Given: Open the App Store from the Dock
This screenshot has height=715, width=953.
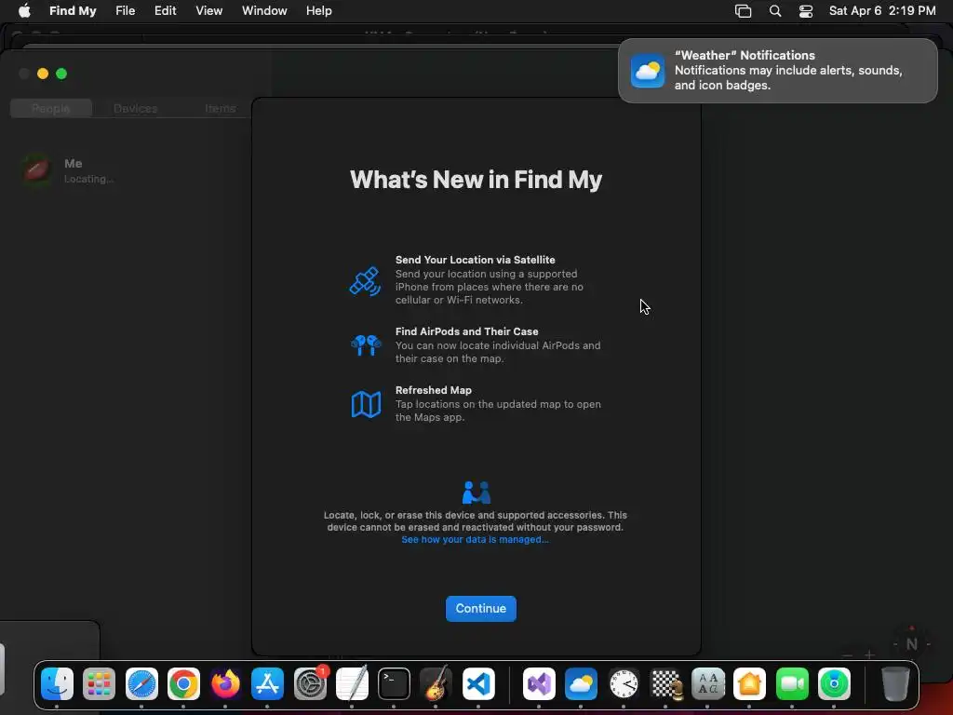Looking at the screenshot, I should [x=267, y=684].
